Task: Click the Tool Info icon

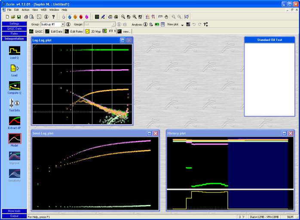Action: (x=14, y=103)
